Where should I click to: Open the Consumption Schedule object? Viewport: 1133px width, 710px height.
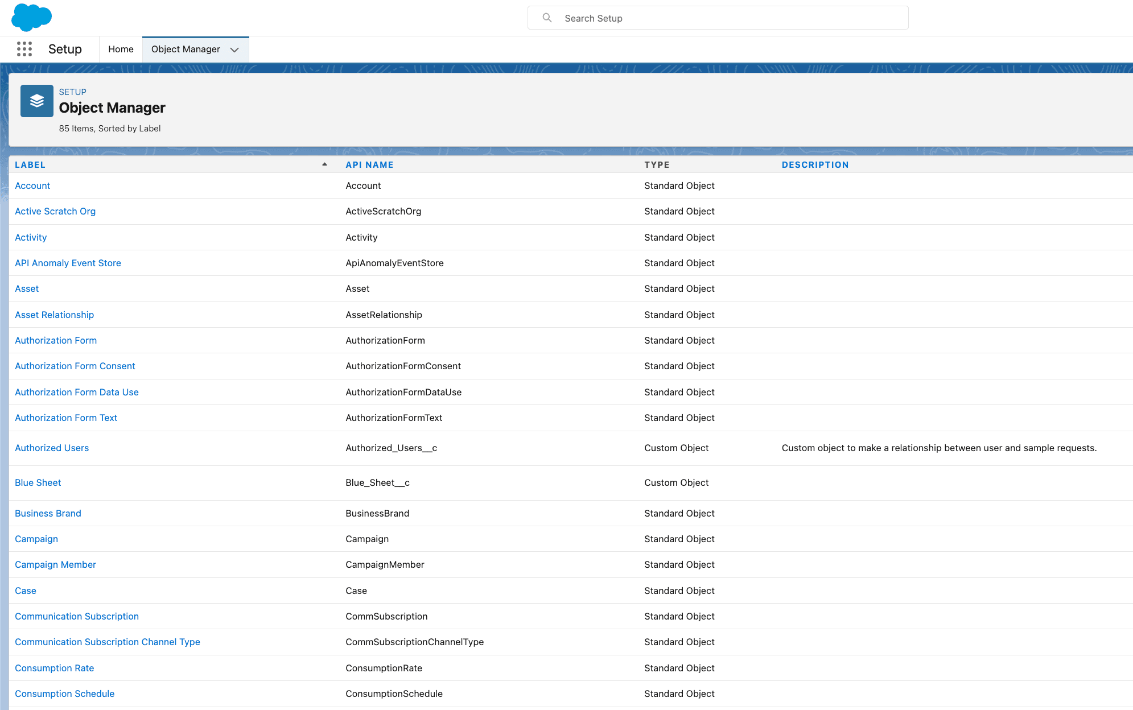tap(64, 694)
